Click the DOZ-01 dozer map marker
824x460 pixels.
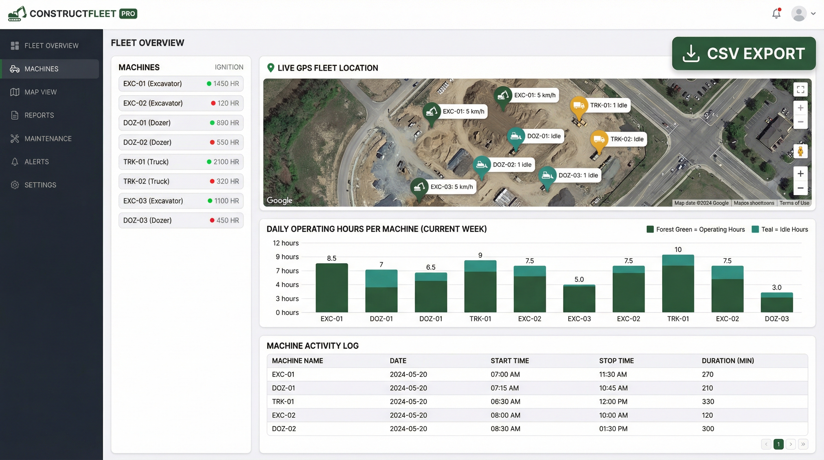pos(516,137)
